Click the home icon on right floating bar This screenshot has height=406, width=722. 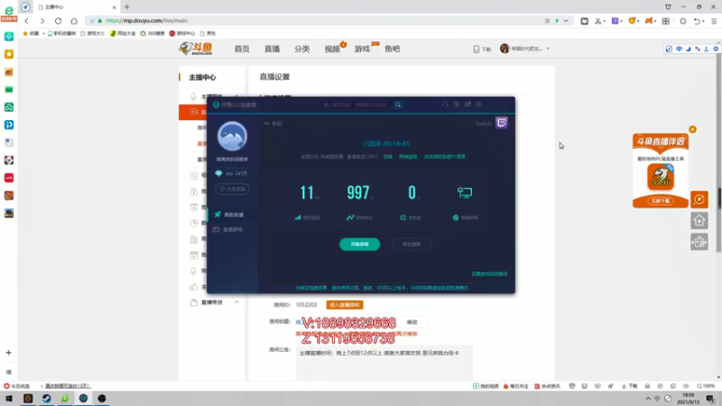699,221
